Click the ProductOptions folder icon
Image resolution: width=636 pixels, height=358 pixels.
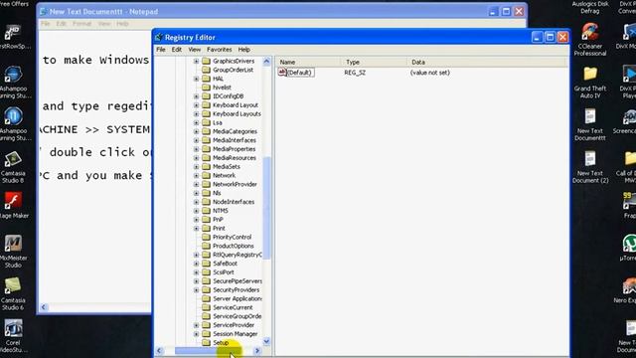(x=206, y=246)
